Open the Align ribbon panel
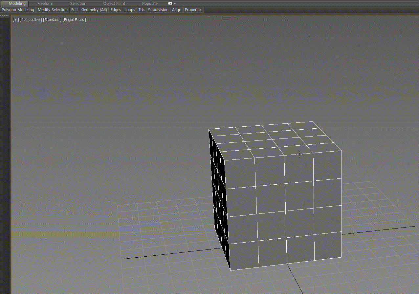The height and width of the screenshot is (294, 419). pos(177,10)
